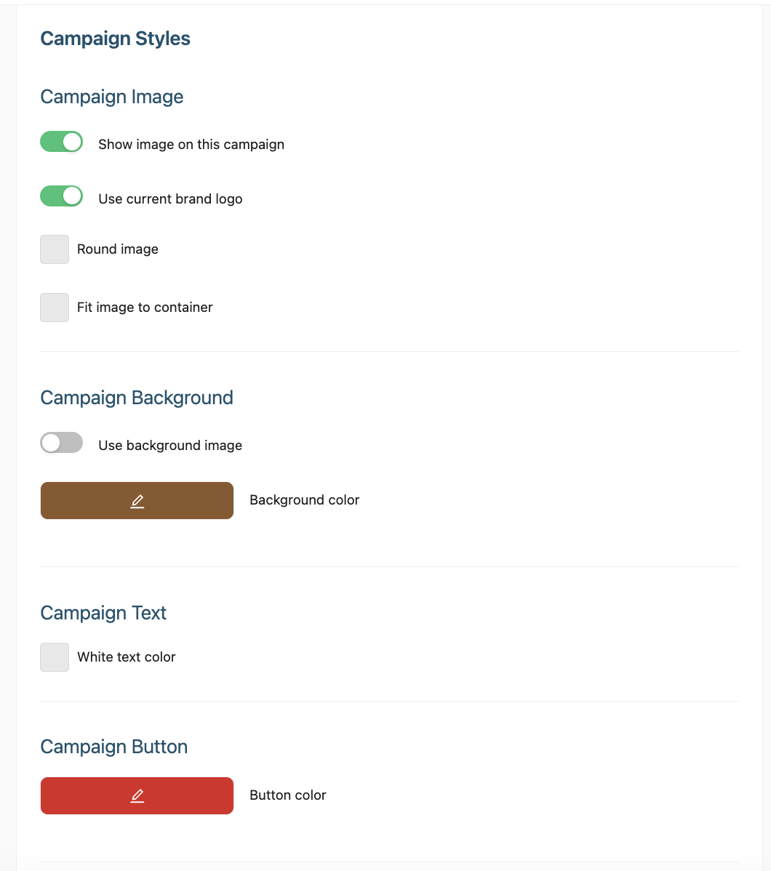The width and height of the screenshot is (771, 871).
Task: Click the "Round image" label text
Action: [x=118, y=249]
